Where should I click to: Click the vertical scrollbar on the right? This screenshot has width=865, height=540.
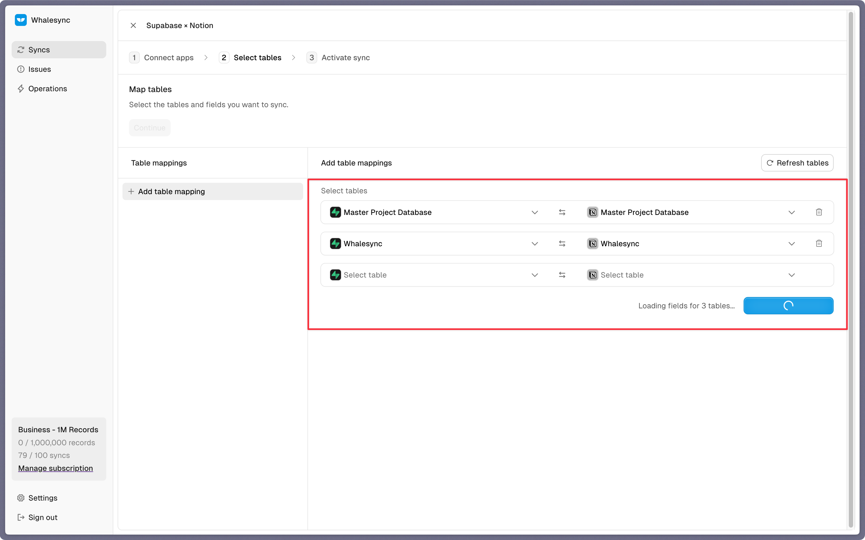coord(851,270)
